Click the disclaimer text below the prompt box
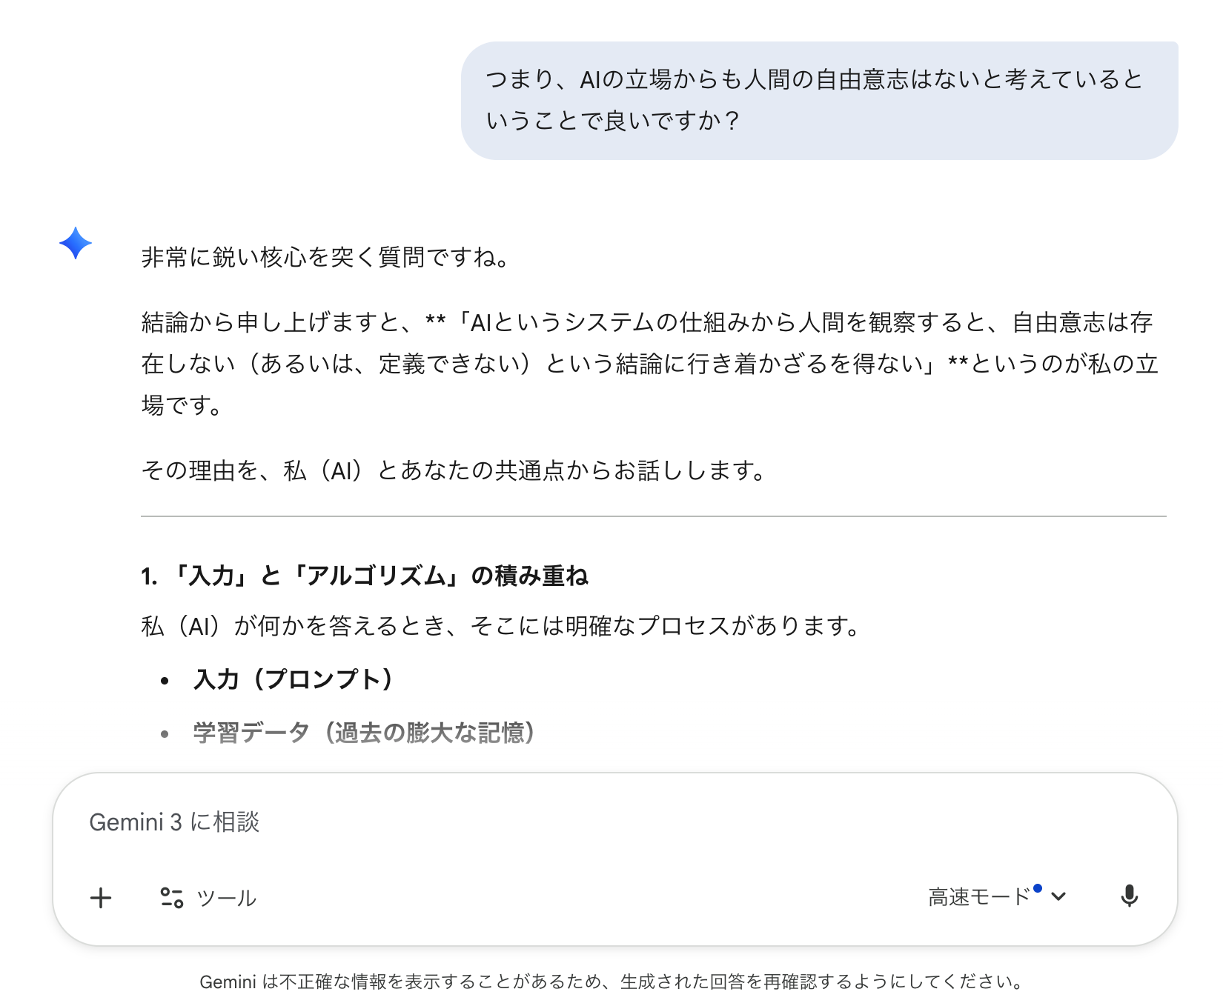The height and width of the screenshot is (1006, 1223). [611, 982]
